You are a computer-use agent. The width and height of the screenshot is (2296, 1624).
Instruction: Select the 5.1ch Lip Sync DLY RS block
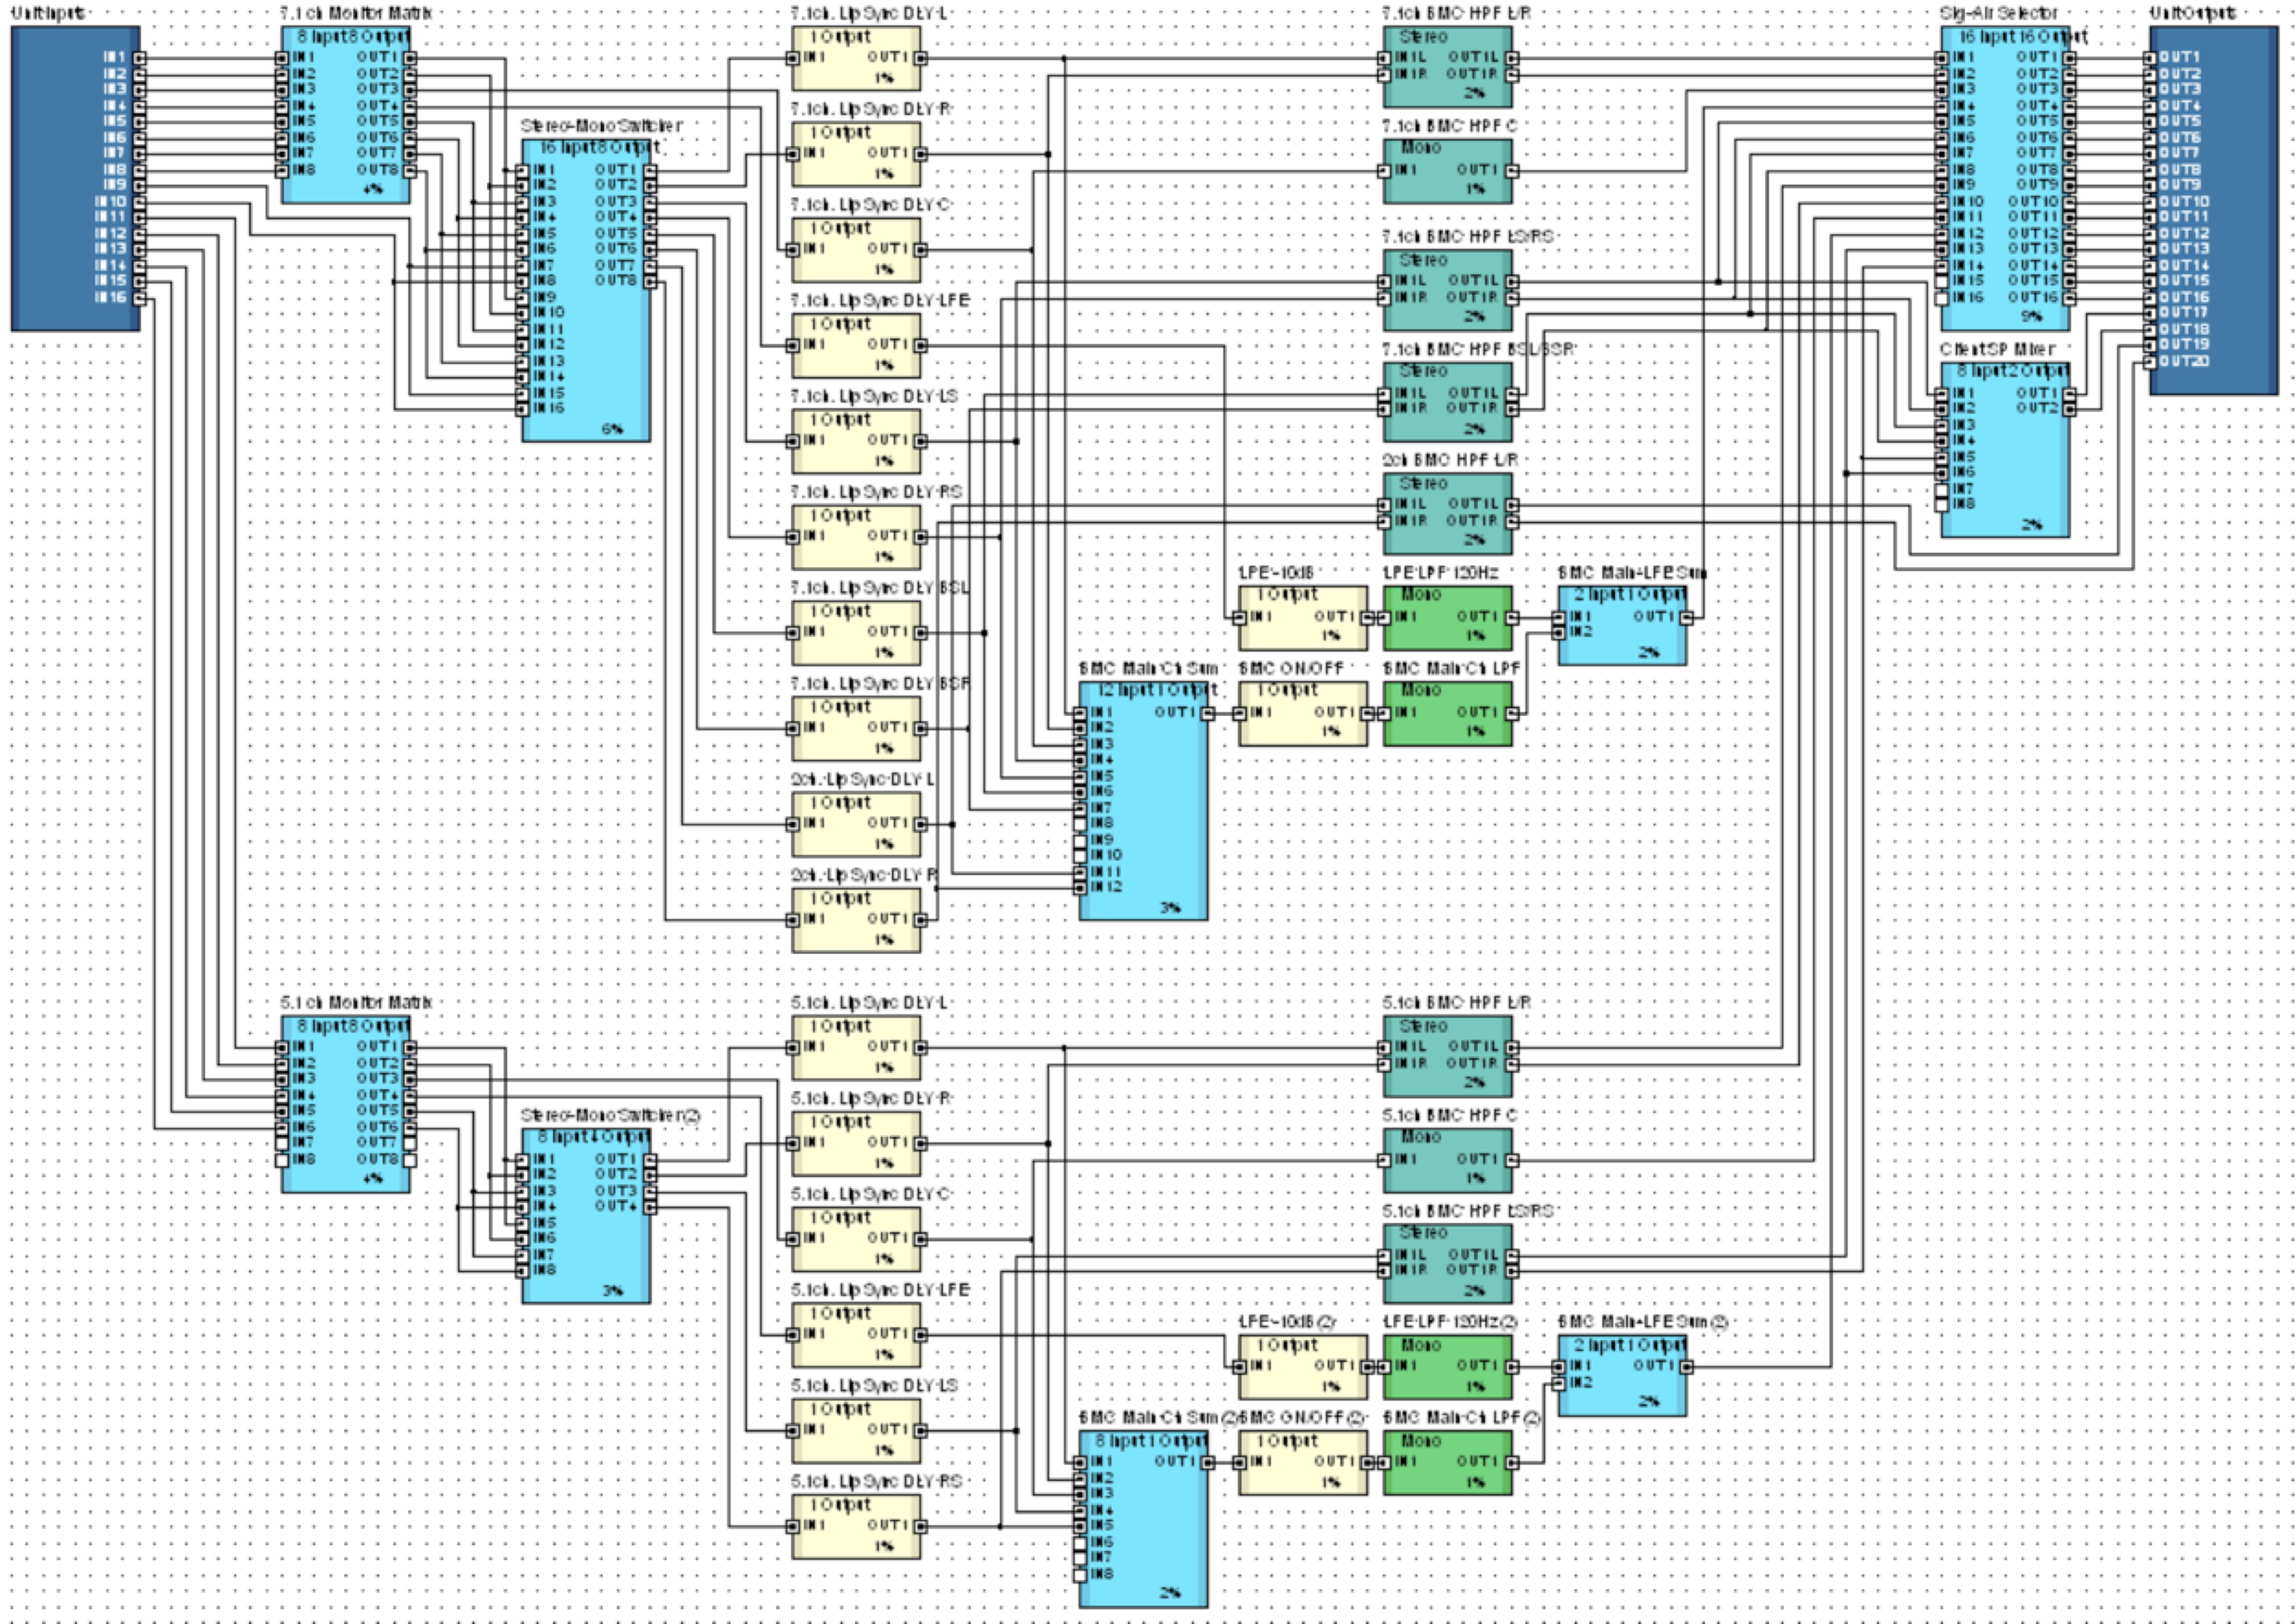click(856, 1527)
